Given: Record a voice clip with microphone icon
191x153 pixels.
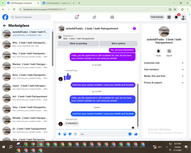Looking at the screenshot, I should 59,134.
